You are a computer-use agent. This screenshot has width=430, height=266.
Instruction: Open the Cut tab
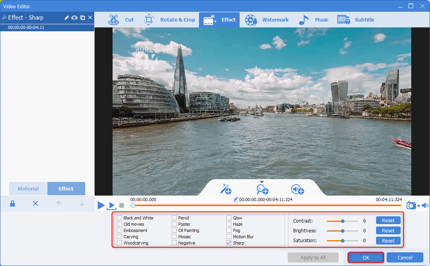[121, 20]
